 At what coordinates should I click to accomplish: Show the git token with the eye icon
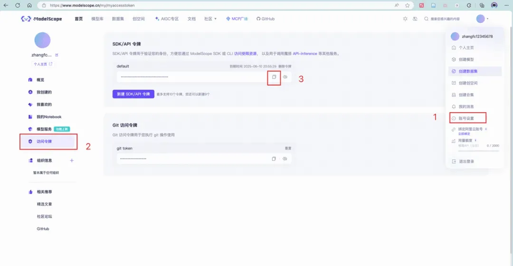(x=285, y=159)
